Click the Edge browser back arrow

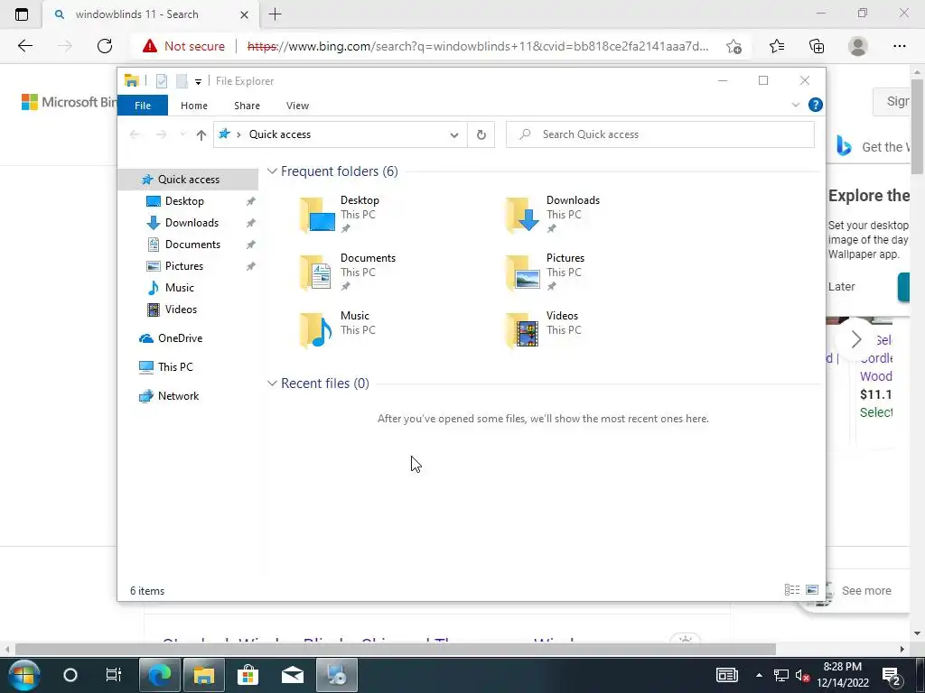[x=24, y=46]
